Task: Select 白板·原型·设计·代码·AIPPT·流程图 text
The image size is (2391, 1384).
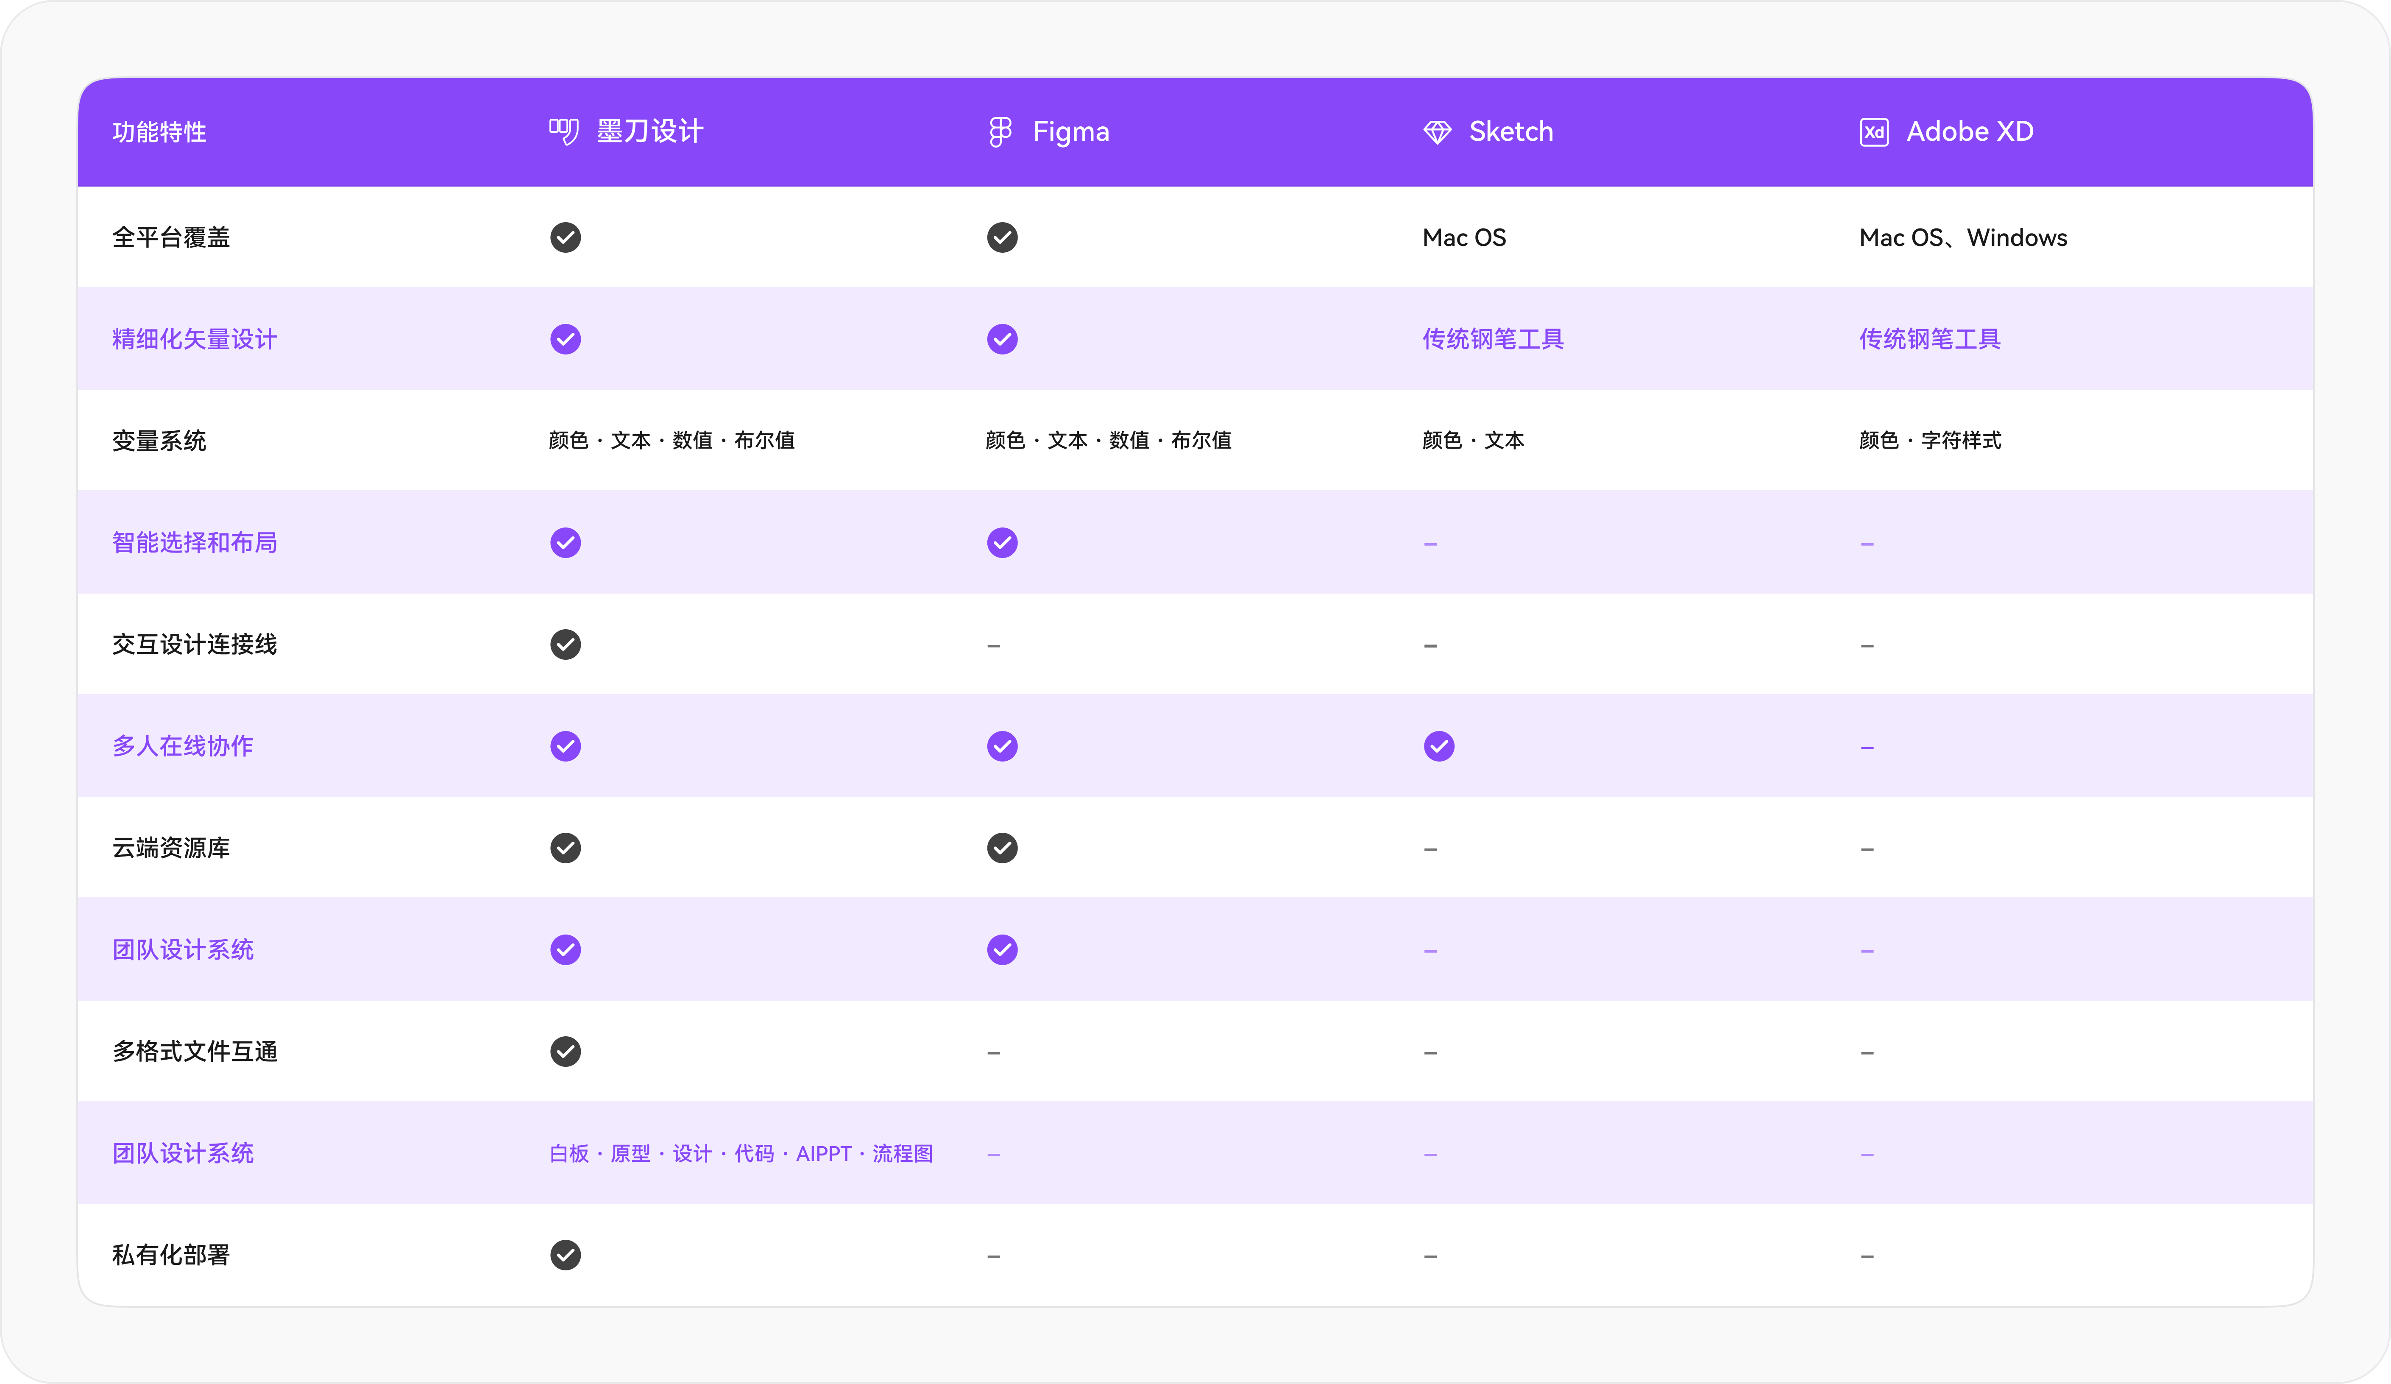Action: (x=741, y=1153)
